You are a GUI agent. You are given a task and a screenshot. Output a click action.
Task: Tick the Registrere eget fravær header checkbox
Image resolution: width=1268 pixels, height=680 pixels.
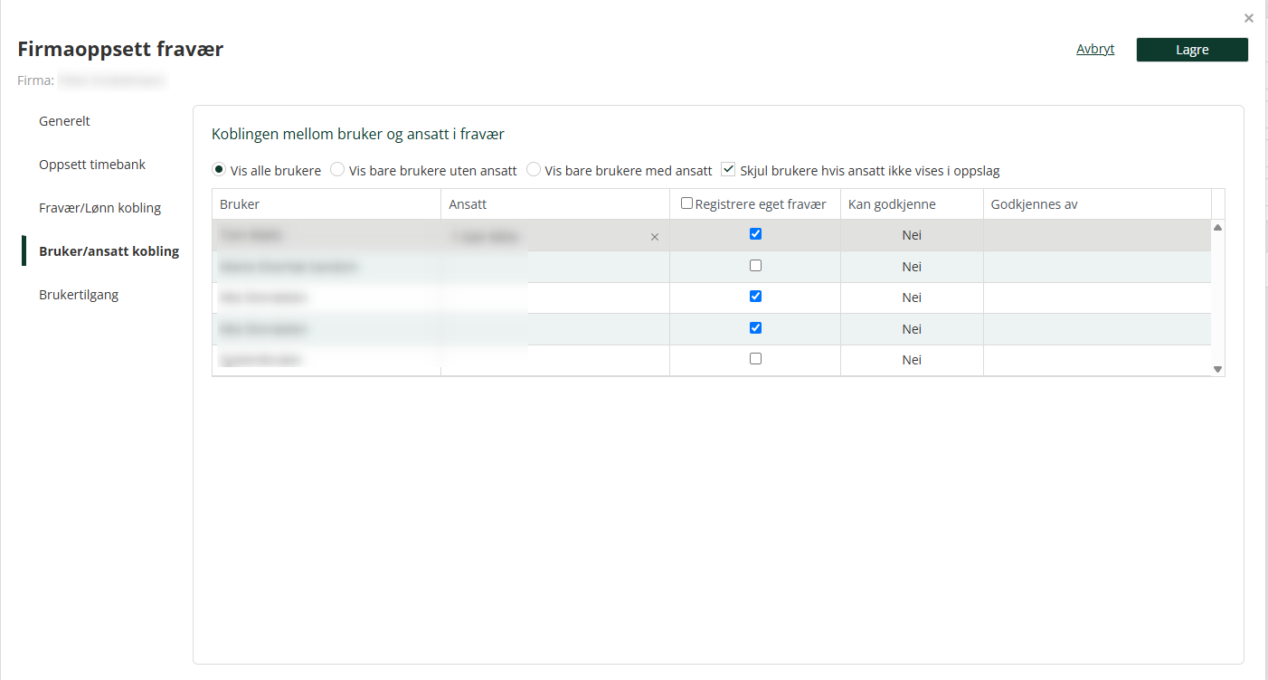point(686,203)
